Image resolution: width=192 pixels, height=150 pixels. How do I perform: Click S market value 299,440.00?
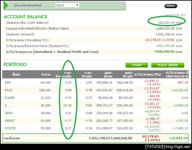point(125,105)
